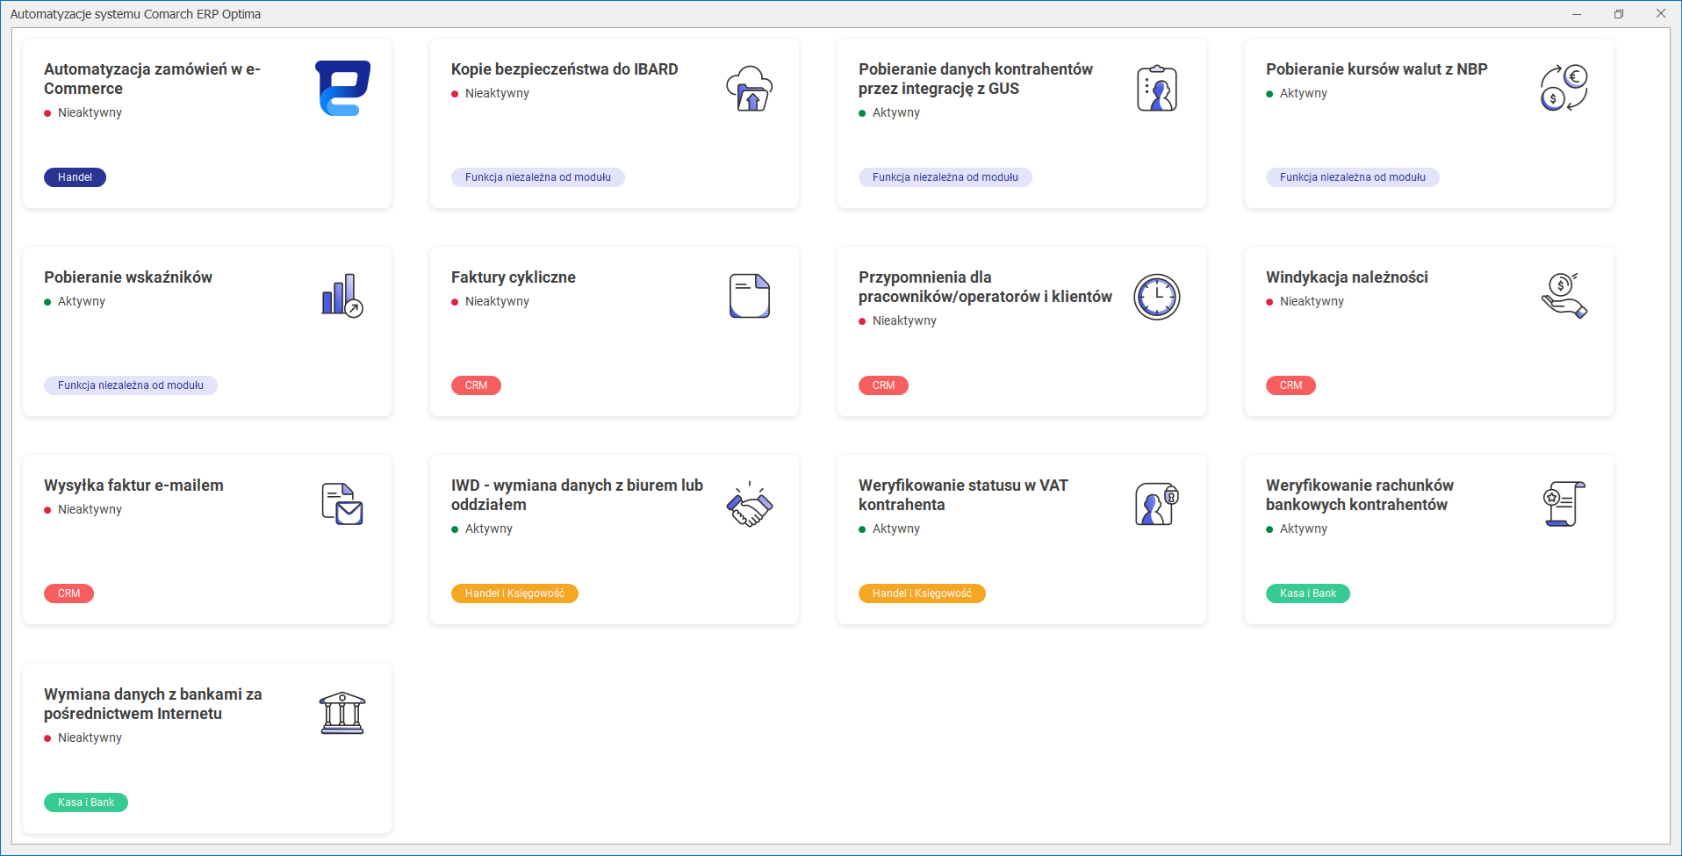This screenshot has height=856, width=1682.
Task: Click Aktywny status on NBP card
Action: [x=1297, y=94]
